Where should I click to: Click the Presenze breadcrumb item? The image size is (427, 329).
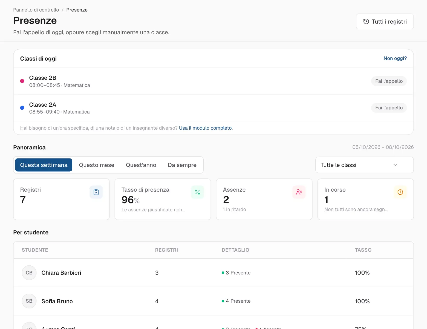(x=77, y=10)
